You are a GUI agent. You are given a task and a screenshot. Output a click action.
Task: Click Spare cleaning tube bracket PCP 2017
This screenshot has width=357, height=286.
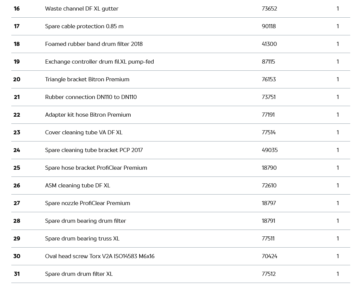(94, 150)
